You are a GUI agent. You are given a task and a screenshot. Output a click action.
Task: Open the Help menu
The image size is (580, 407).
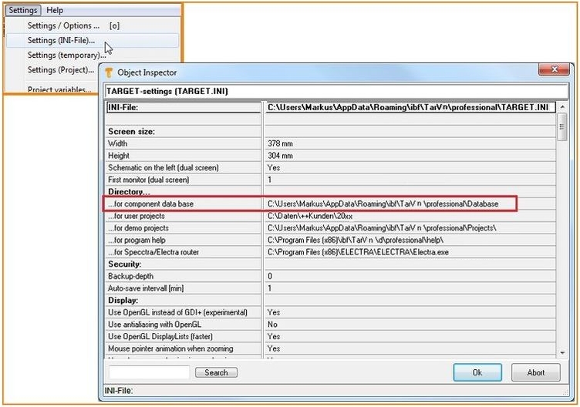55,10
